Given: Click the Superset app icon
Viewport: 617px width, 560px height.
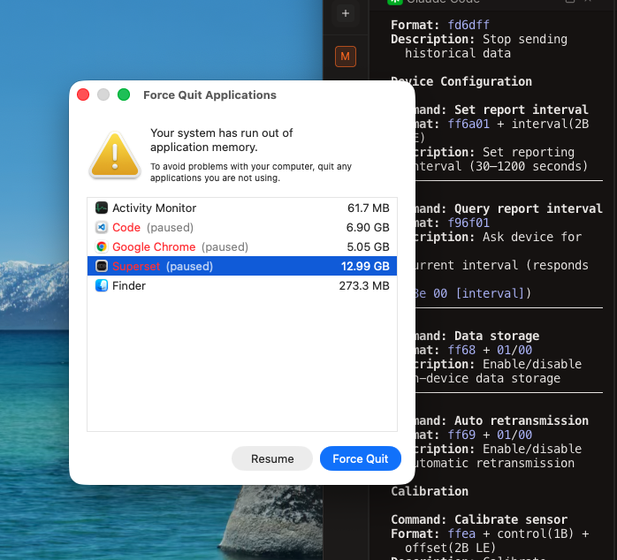Looking at the screenshot, I should click(x=102, y=266).
